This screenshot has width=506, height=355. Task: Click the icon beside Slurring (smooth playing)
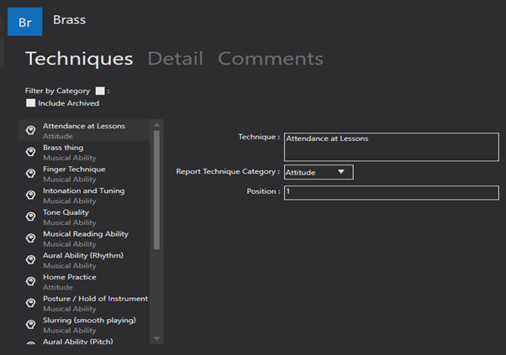[x=31, y=325]
